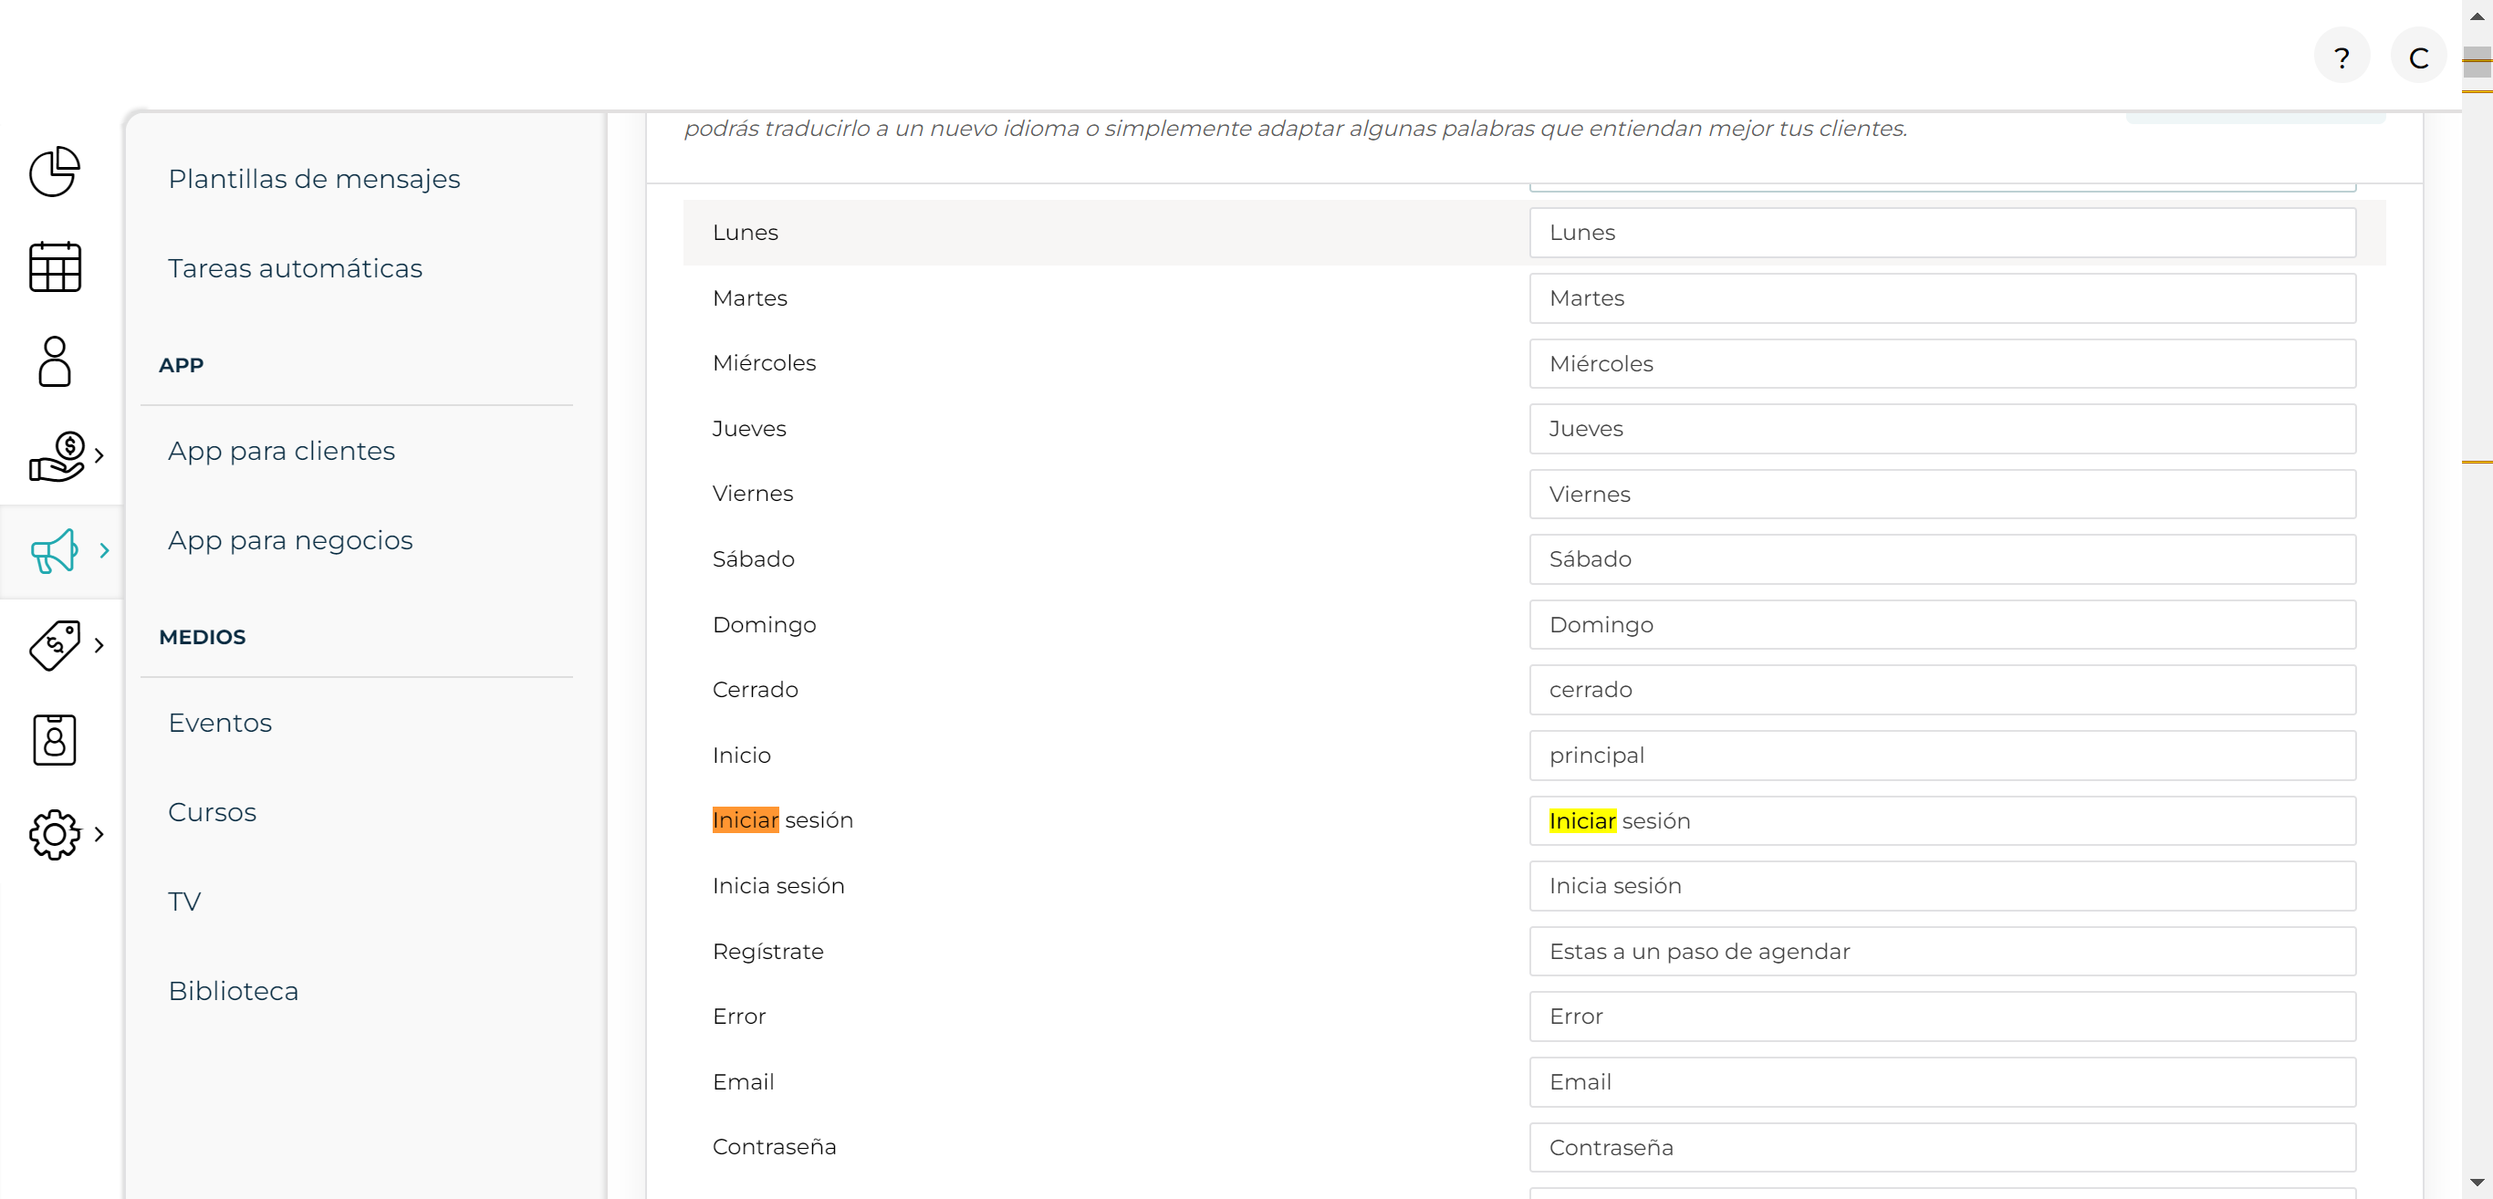Open the settings gear icon
Image resolution: width=2493 pixels, height=1199 pixels.
pyautogui.click(x=54, y=834)
